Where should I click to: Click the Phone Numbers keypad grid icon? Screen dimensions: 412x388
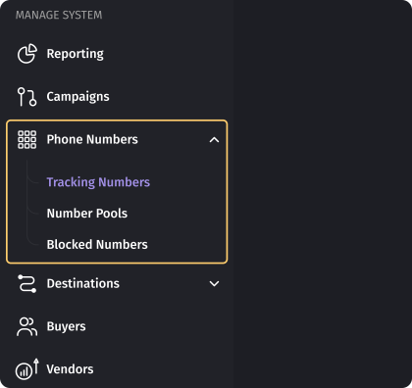27,140
